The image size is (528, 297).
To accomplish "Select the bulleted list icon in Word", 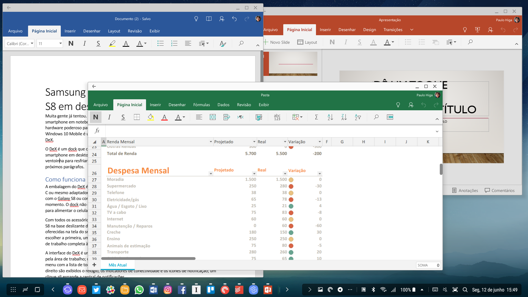I will click(160, 43).
